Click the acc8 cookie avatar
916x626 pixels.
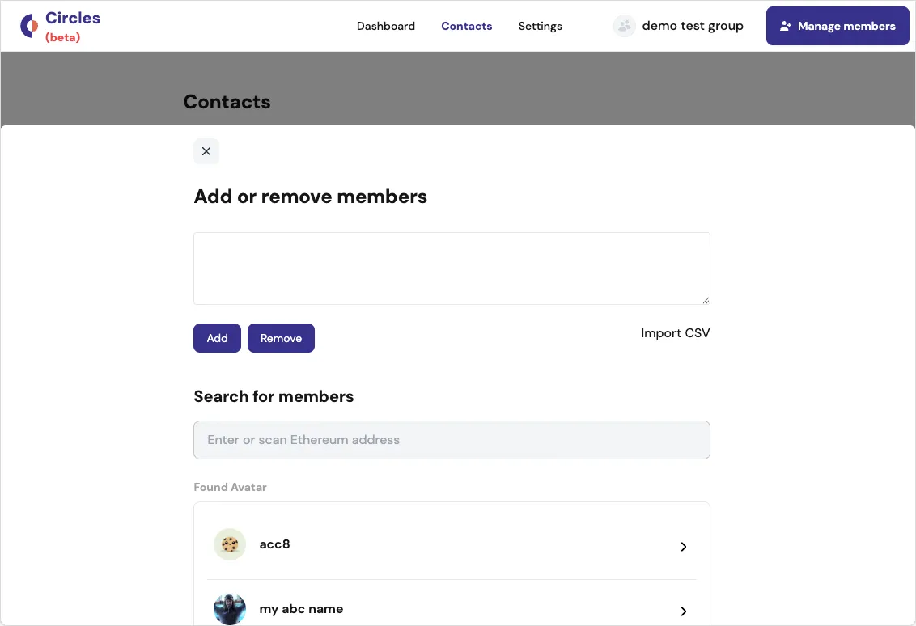[x=230, y=544]
